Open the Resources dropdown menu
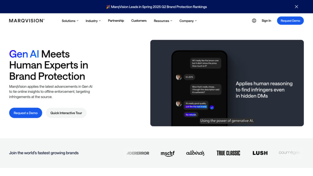This screenshot has width=313, height=176. coord(163,21)
